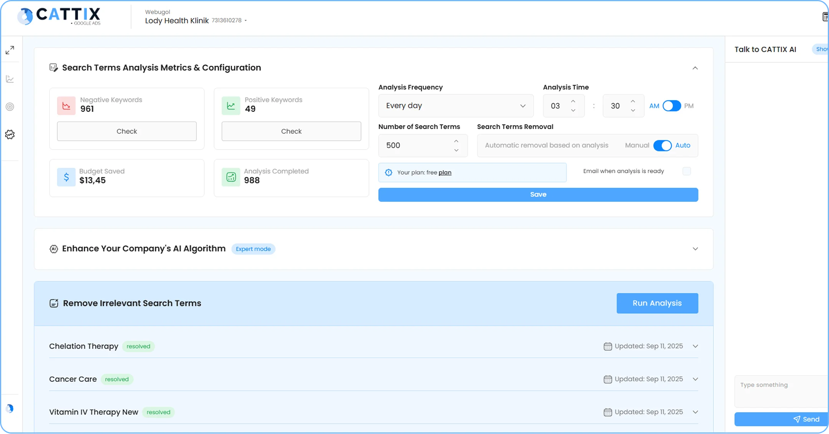Screen dimensions: 829x434
Task: Open the analytics chart icon in left sidebar
Action: pyautogui.click(x=10, y=78)
